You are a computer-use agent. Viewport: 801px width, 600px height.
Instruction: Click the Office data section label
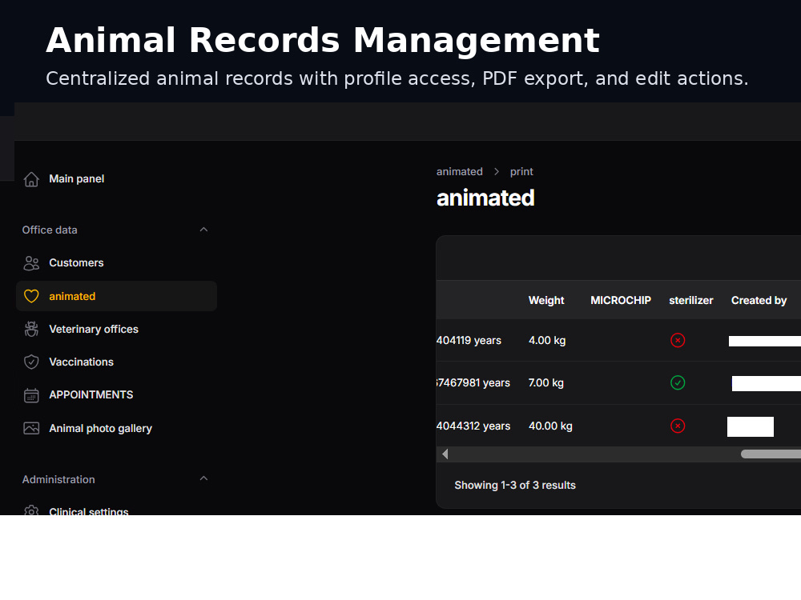pos(50,230)
